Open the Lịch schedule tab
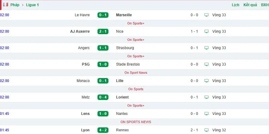 (236, 5)
